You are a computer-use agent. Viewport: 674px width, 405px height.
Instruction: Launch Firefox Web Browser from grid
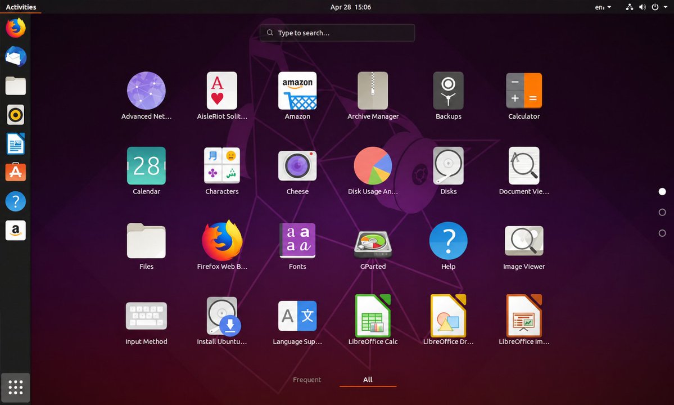coord(222,246)
